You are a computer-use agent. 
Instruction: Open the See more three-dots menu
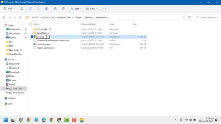(x=104, y=9)
